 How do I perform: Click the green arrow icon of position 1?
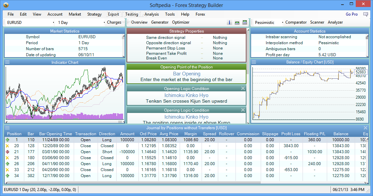pos(7,140)
